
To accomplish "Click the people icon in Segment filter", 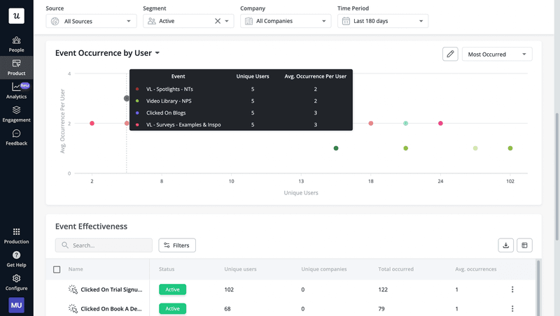I will [151, 21].
